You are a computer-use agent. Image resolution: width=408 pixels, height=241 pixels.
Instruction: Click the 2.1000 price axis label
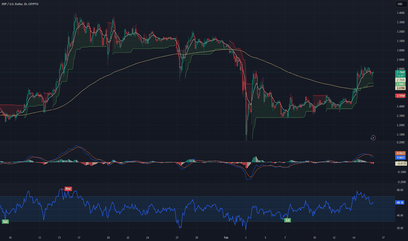point(401,135)
